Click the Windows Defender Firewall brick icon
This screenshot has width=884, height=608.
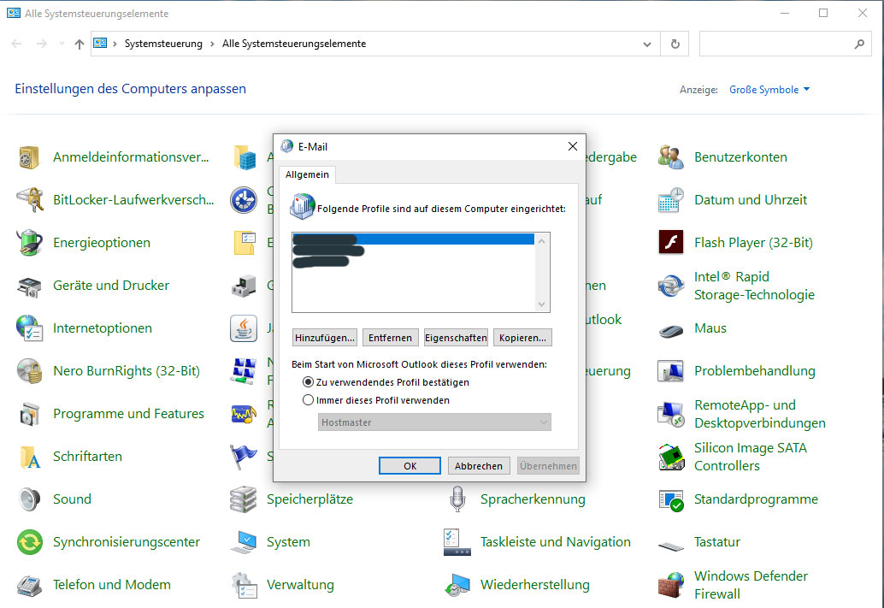point(671,585)
